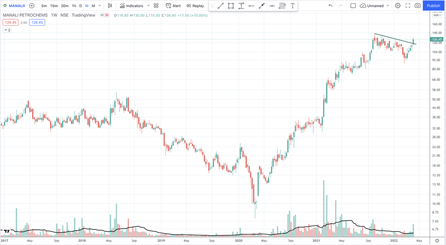Select the Text drawing tool

[x=293, y=6]
